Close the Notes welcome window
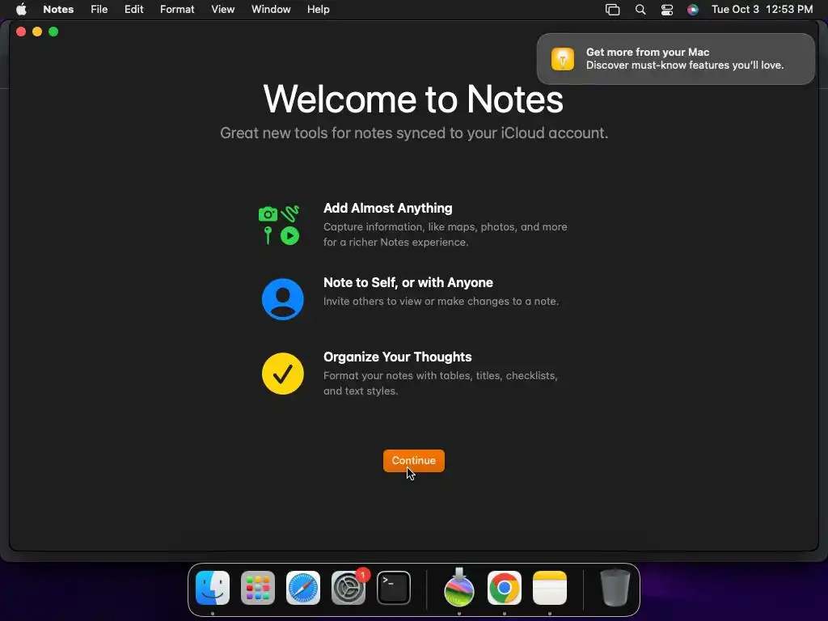 (x=21, y=32)
